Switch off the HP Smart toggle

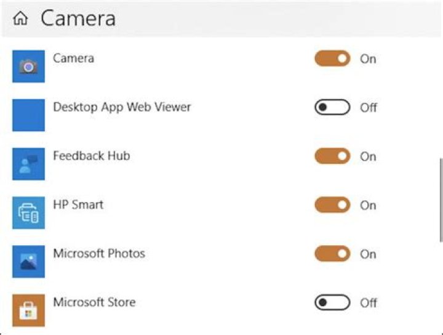[x=332, y=205]
